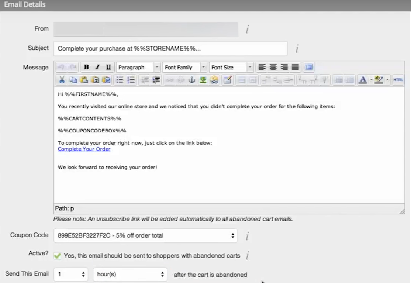Toggle italic formatting in the message editor
This screenshot has height=283, width=411.
[x=97, y=68]
